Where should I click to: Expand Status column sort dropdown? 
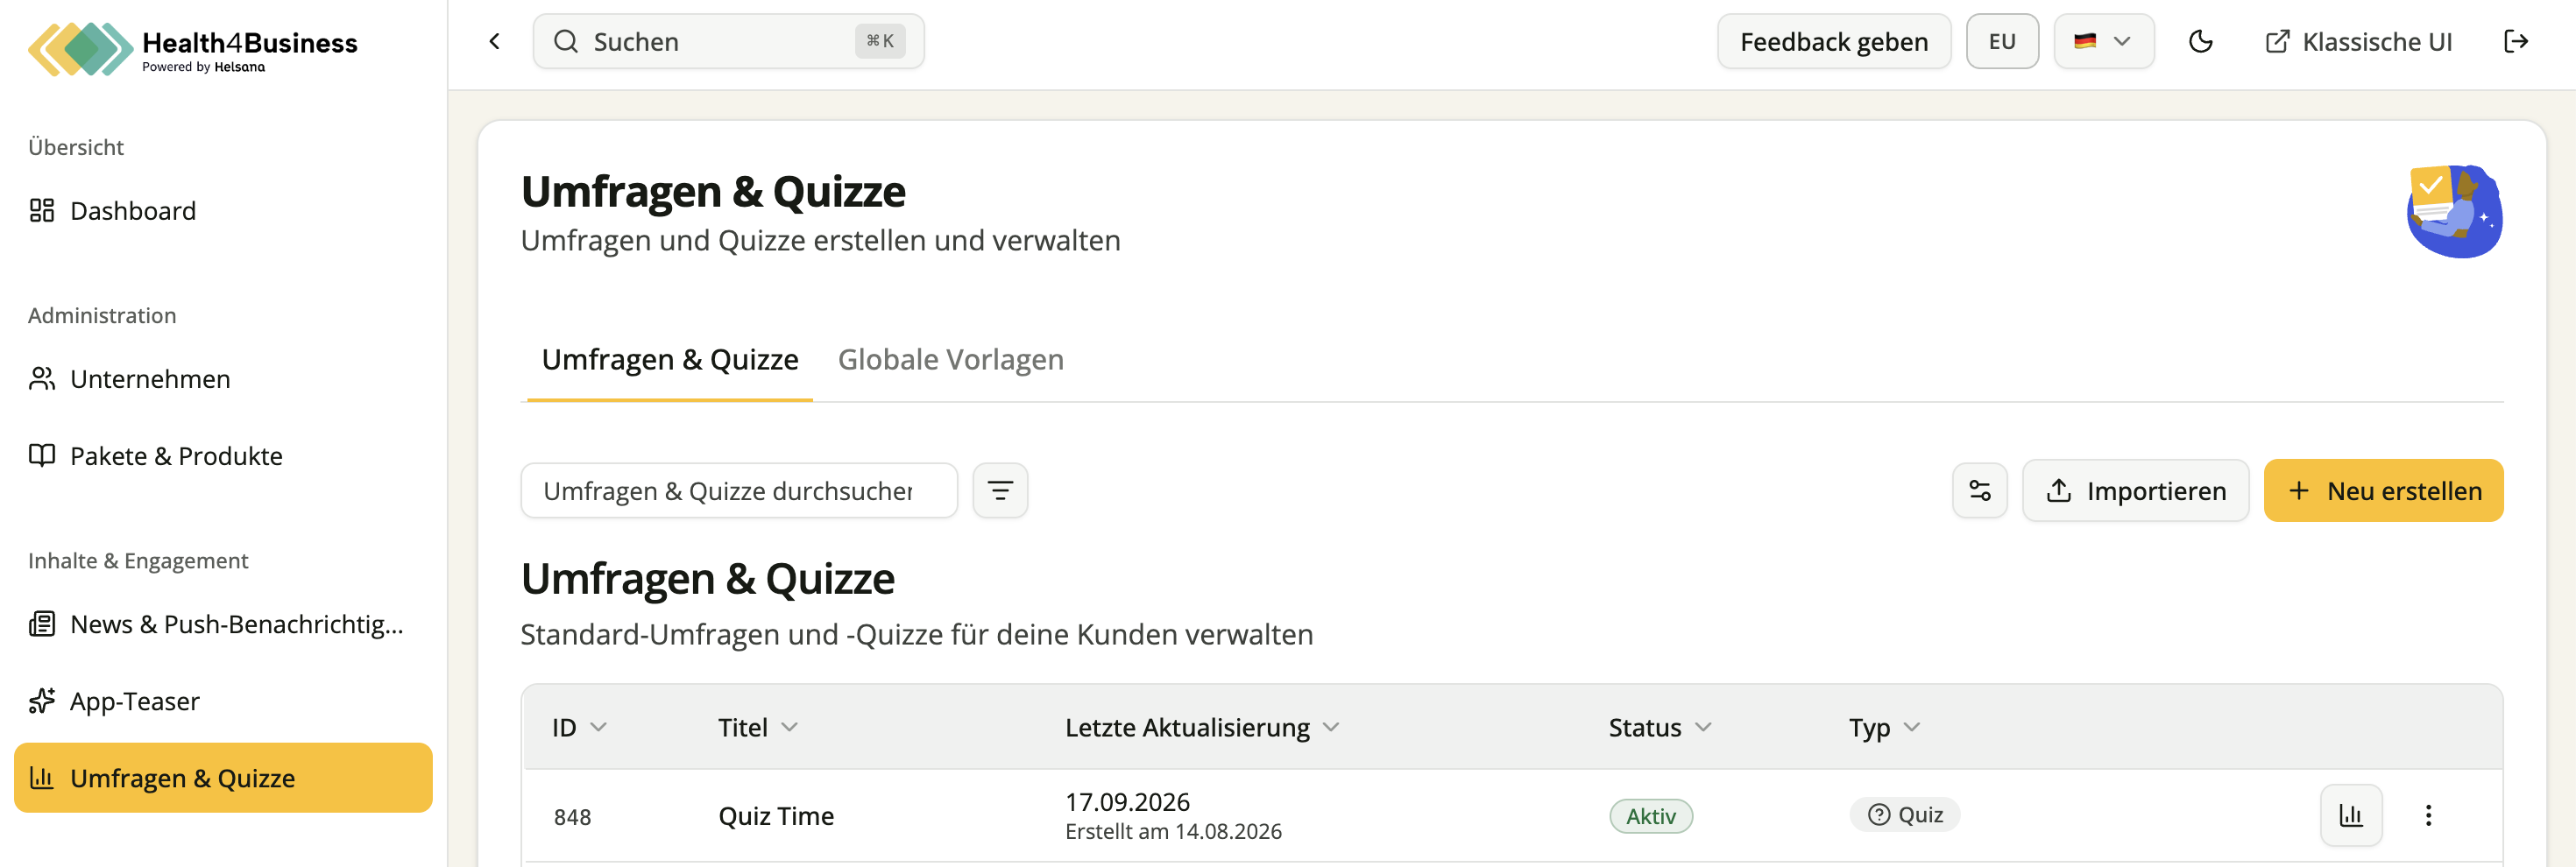pyautogui.click(x=1703, y=727)
